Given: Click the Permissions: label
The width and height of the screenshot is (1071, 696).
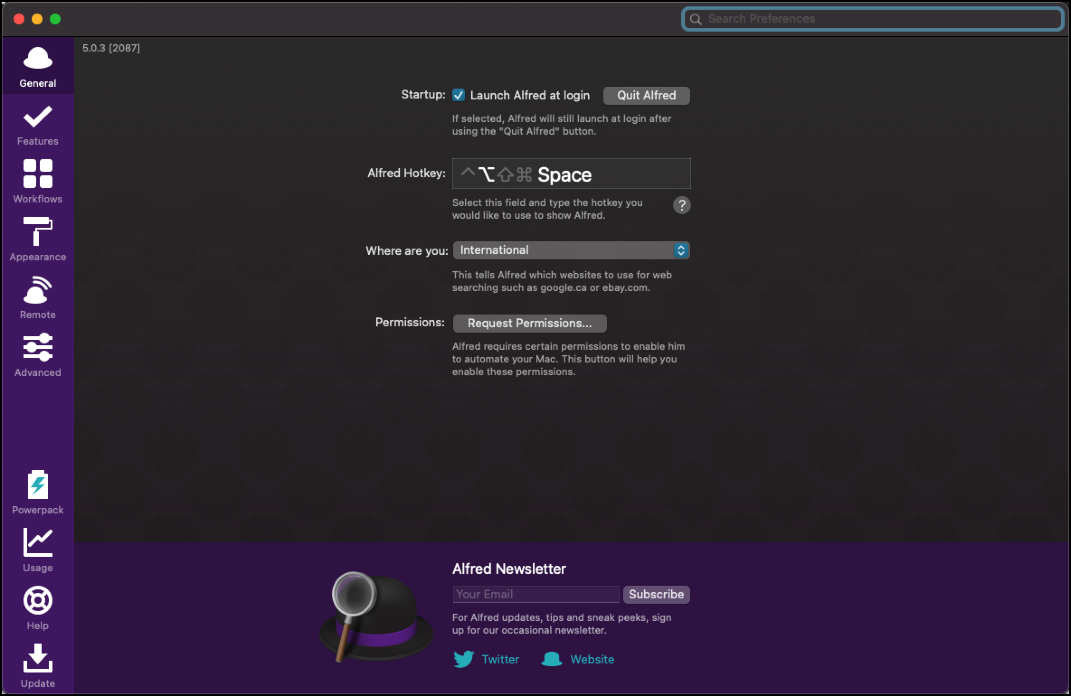Looking at the screenshot, I should 410,322.
